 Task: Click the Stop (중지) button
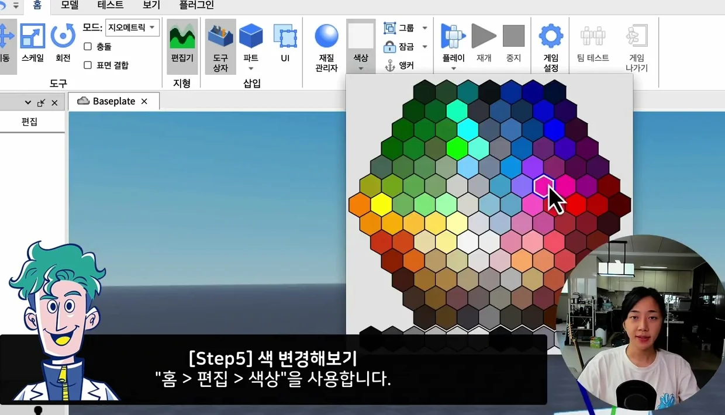(x=513, y=36)
